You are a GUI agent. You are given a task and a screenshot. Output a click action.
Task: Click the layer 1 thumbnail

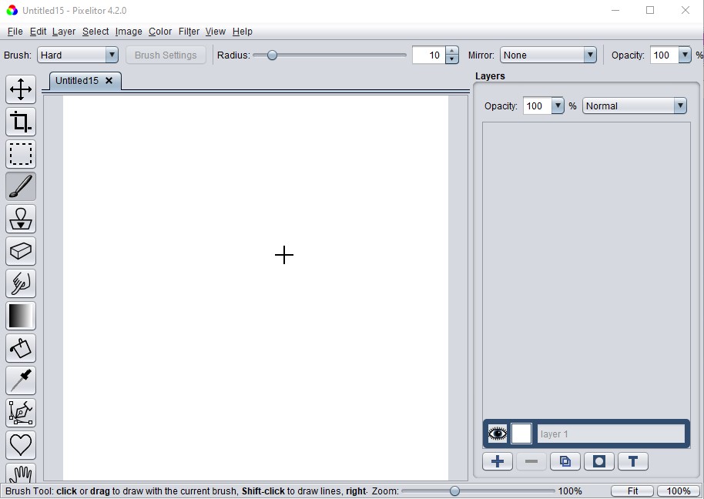pyautogui.click(x=521, y=434)
